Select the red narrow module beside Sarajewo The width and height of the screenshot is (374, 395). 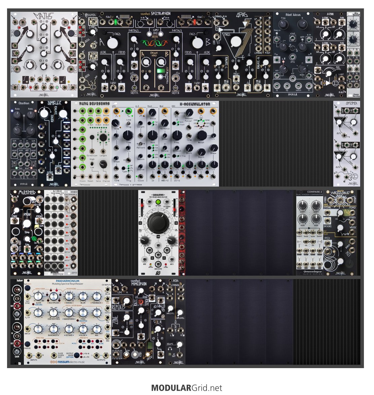click(x=182, y=233)
